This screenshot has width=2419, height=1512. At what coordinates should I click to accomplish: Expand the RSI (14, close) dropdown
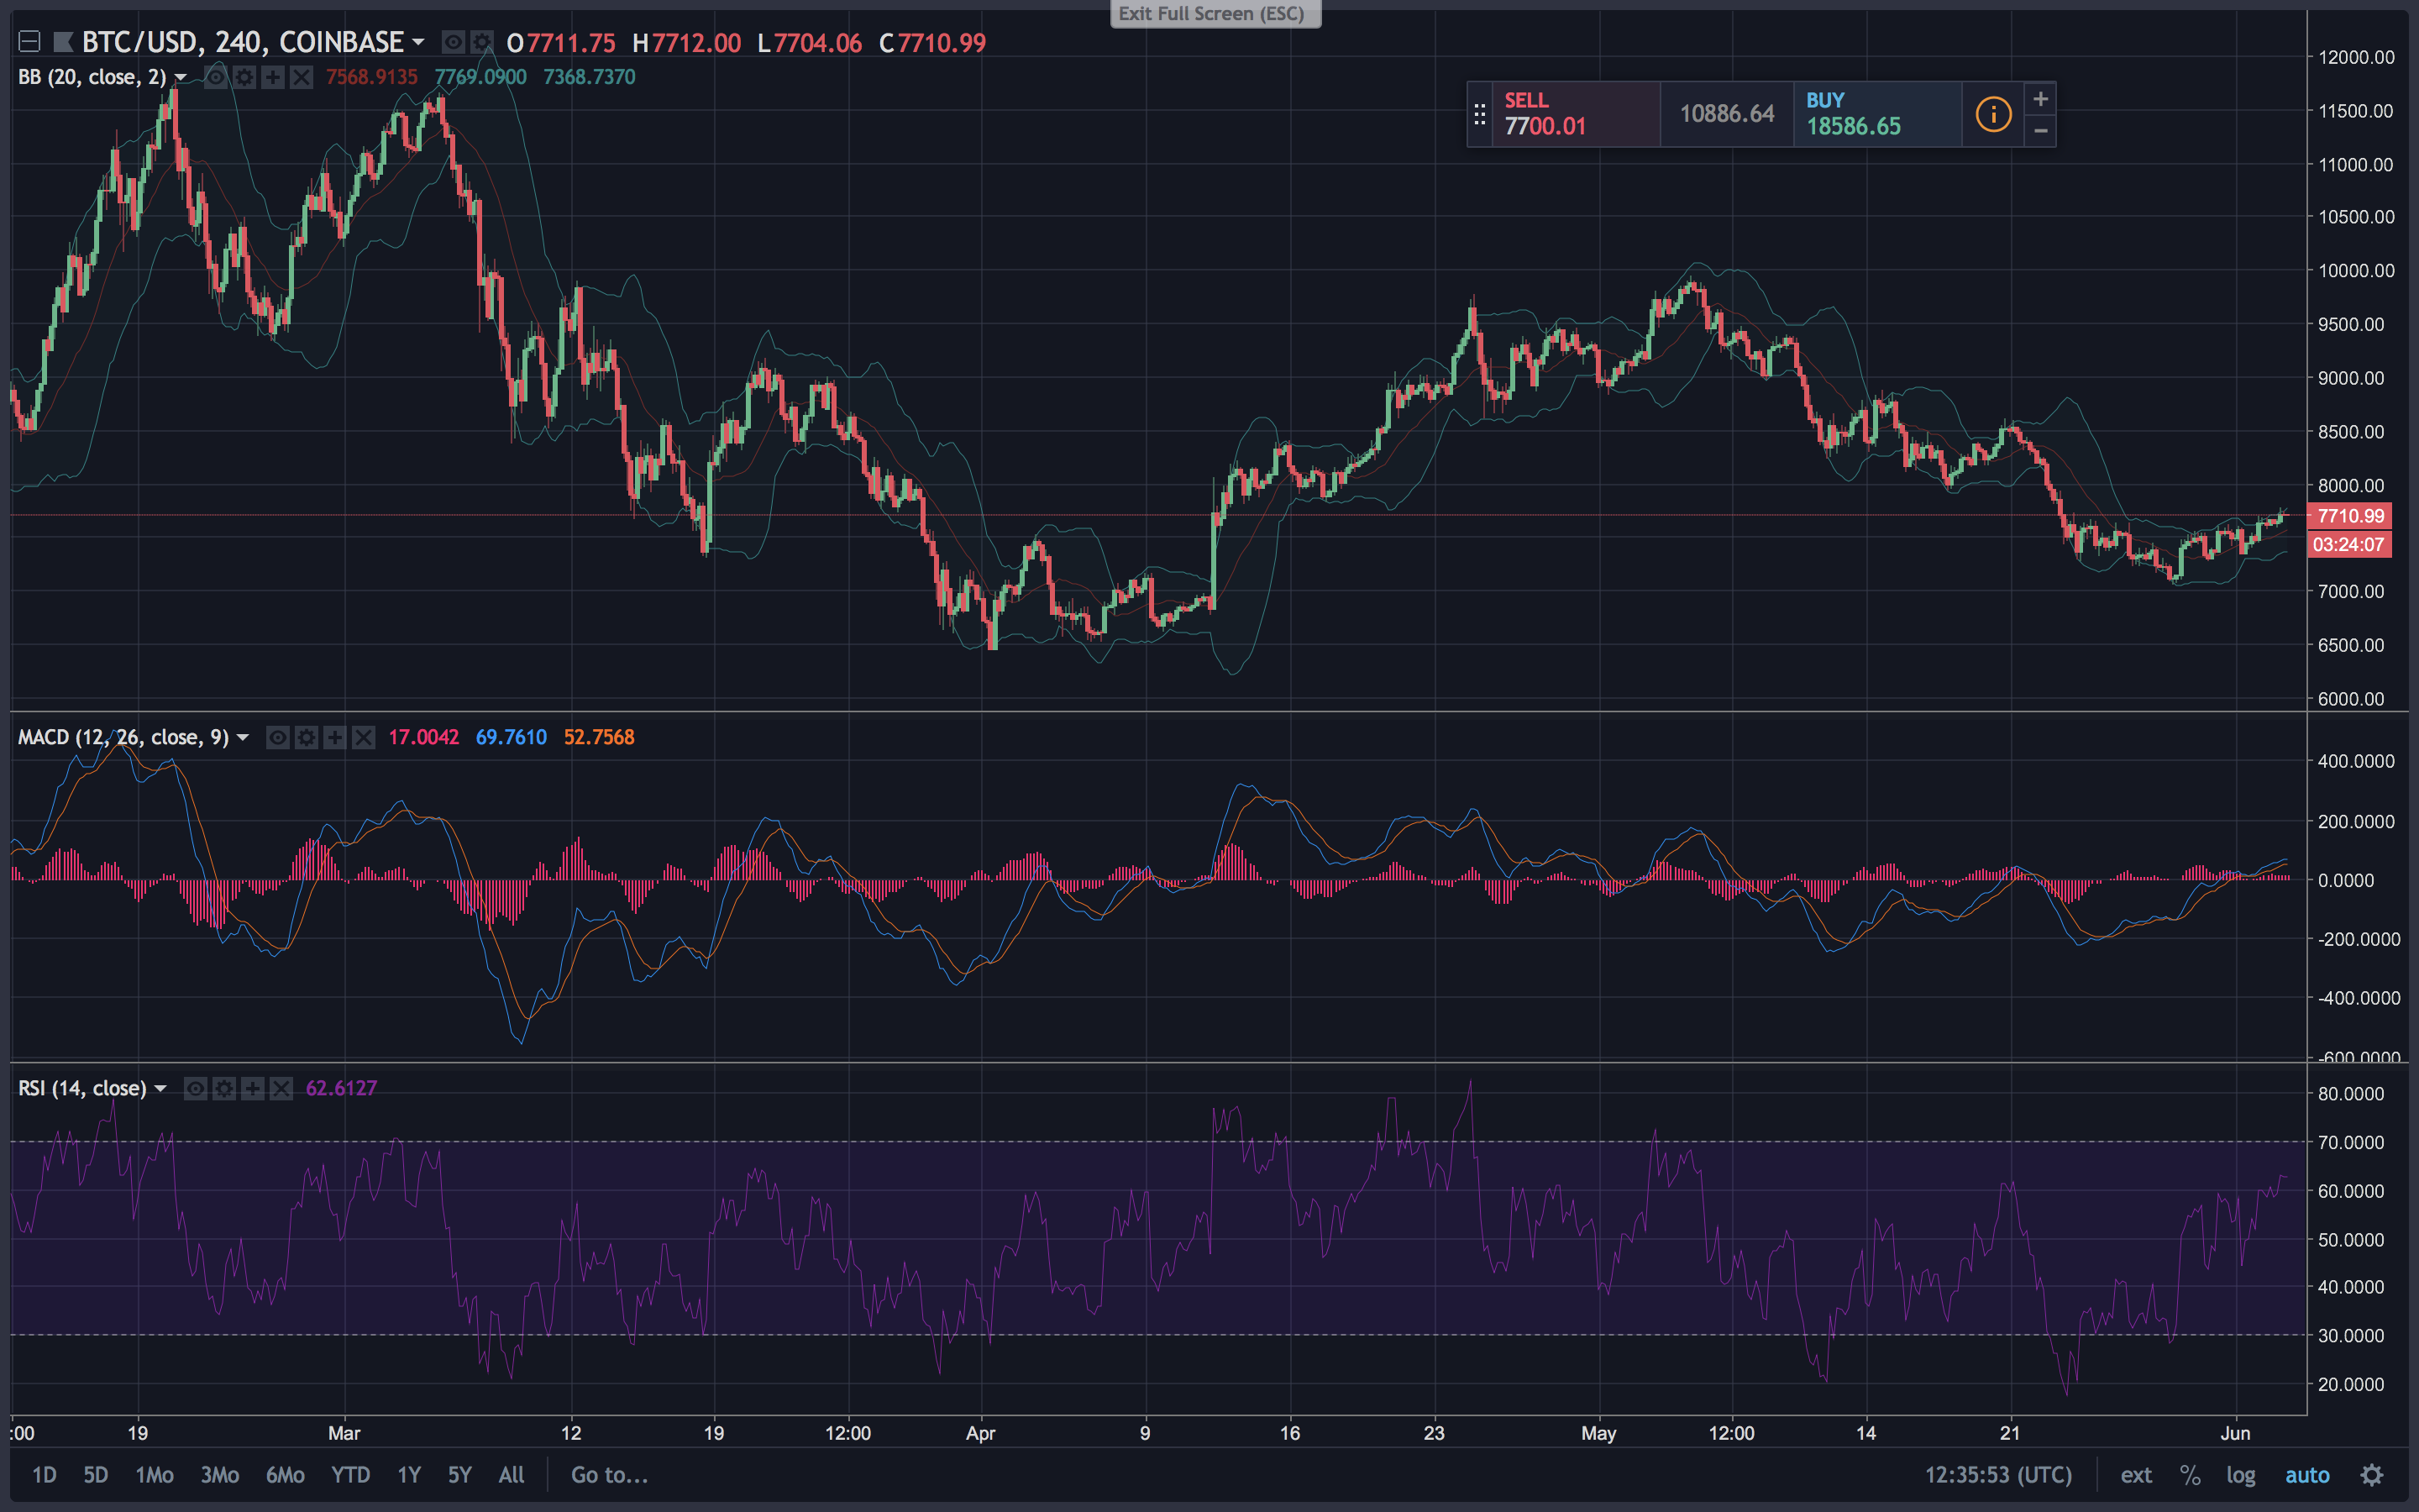click(160, 1088)
